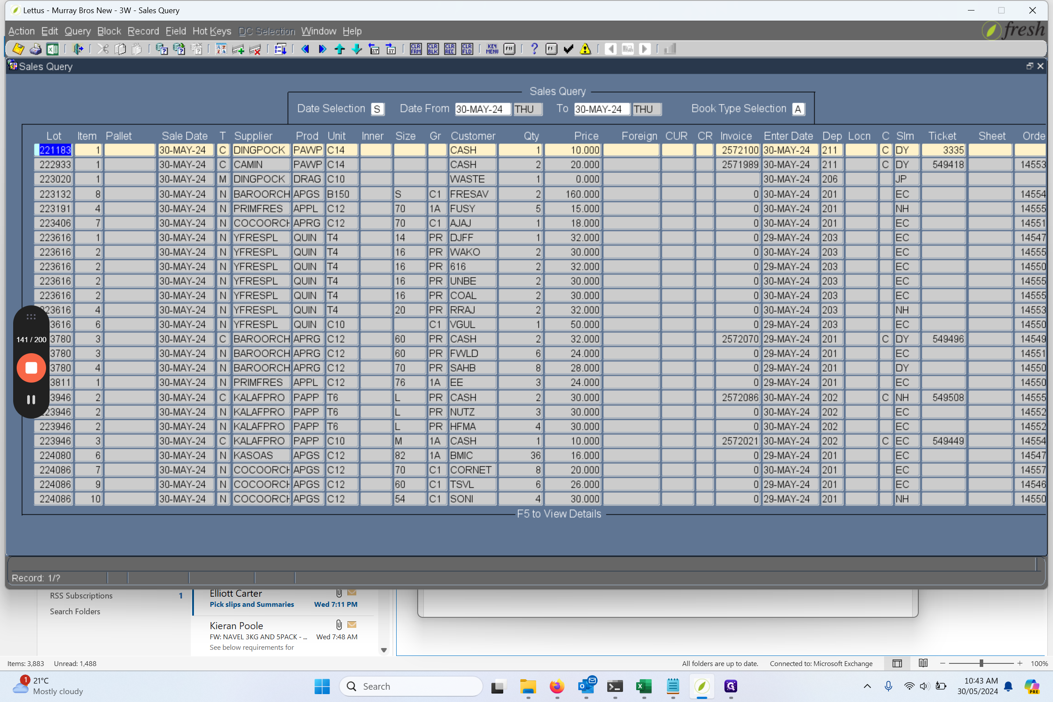Open the Help menu
The width and height of the screenshot is (1053, 702).
(x=352, y=31)
